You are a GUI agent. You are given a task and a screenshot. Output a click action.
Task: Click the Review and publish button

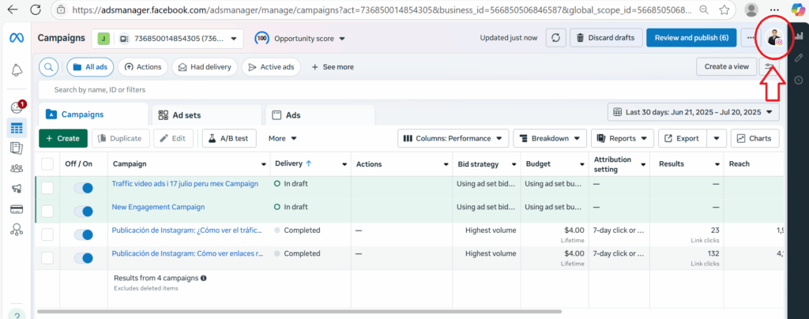tap(691, 38)
